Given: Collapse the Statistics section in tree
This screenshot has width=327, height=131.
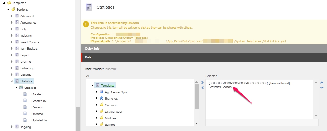Looking at the screenshot, I should pos(12,81).
